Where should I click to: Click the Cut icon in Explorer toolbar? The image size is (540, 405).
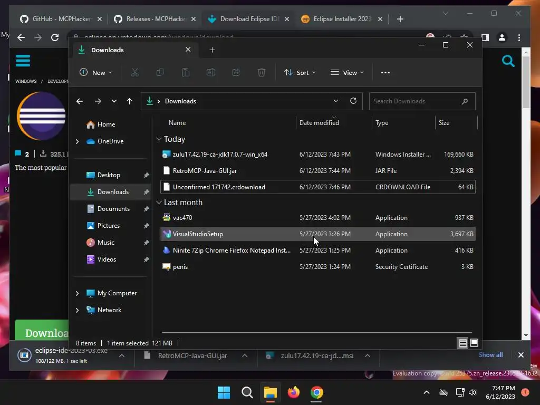tap(134, 73)
